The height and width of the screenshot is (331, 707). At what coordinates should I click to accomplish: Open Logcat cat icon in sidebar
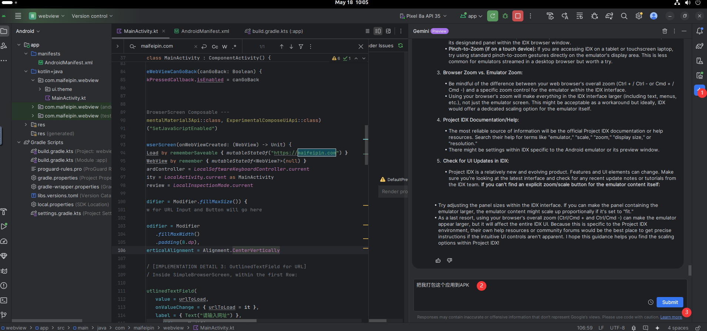(x=4, y=271)
